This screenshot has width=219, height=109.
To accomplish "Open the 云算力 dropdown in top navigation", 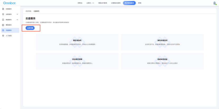I will click(90, 3).
